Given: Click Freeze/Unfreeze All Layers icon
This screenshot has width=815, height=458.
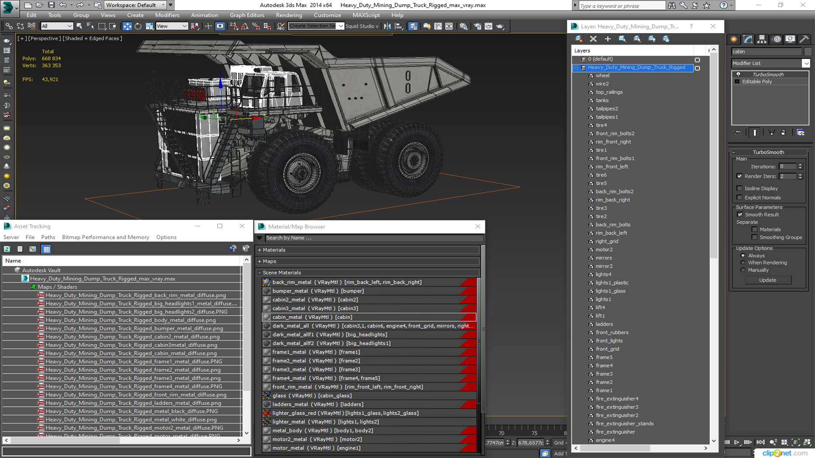Looking at the screenshot, I should (x=666, y=39).
